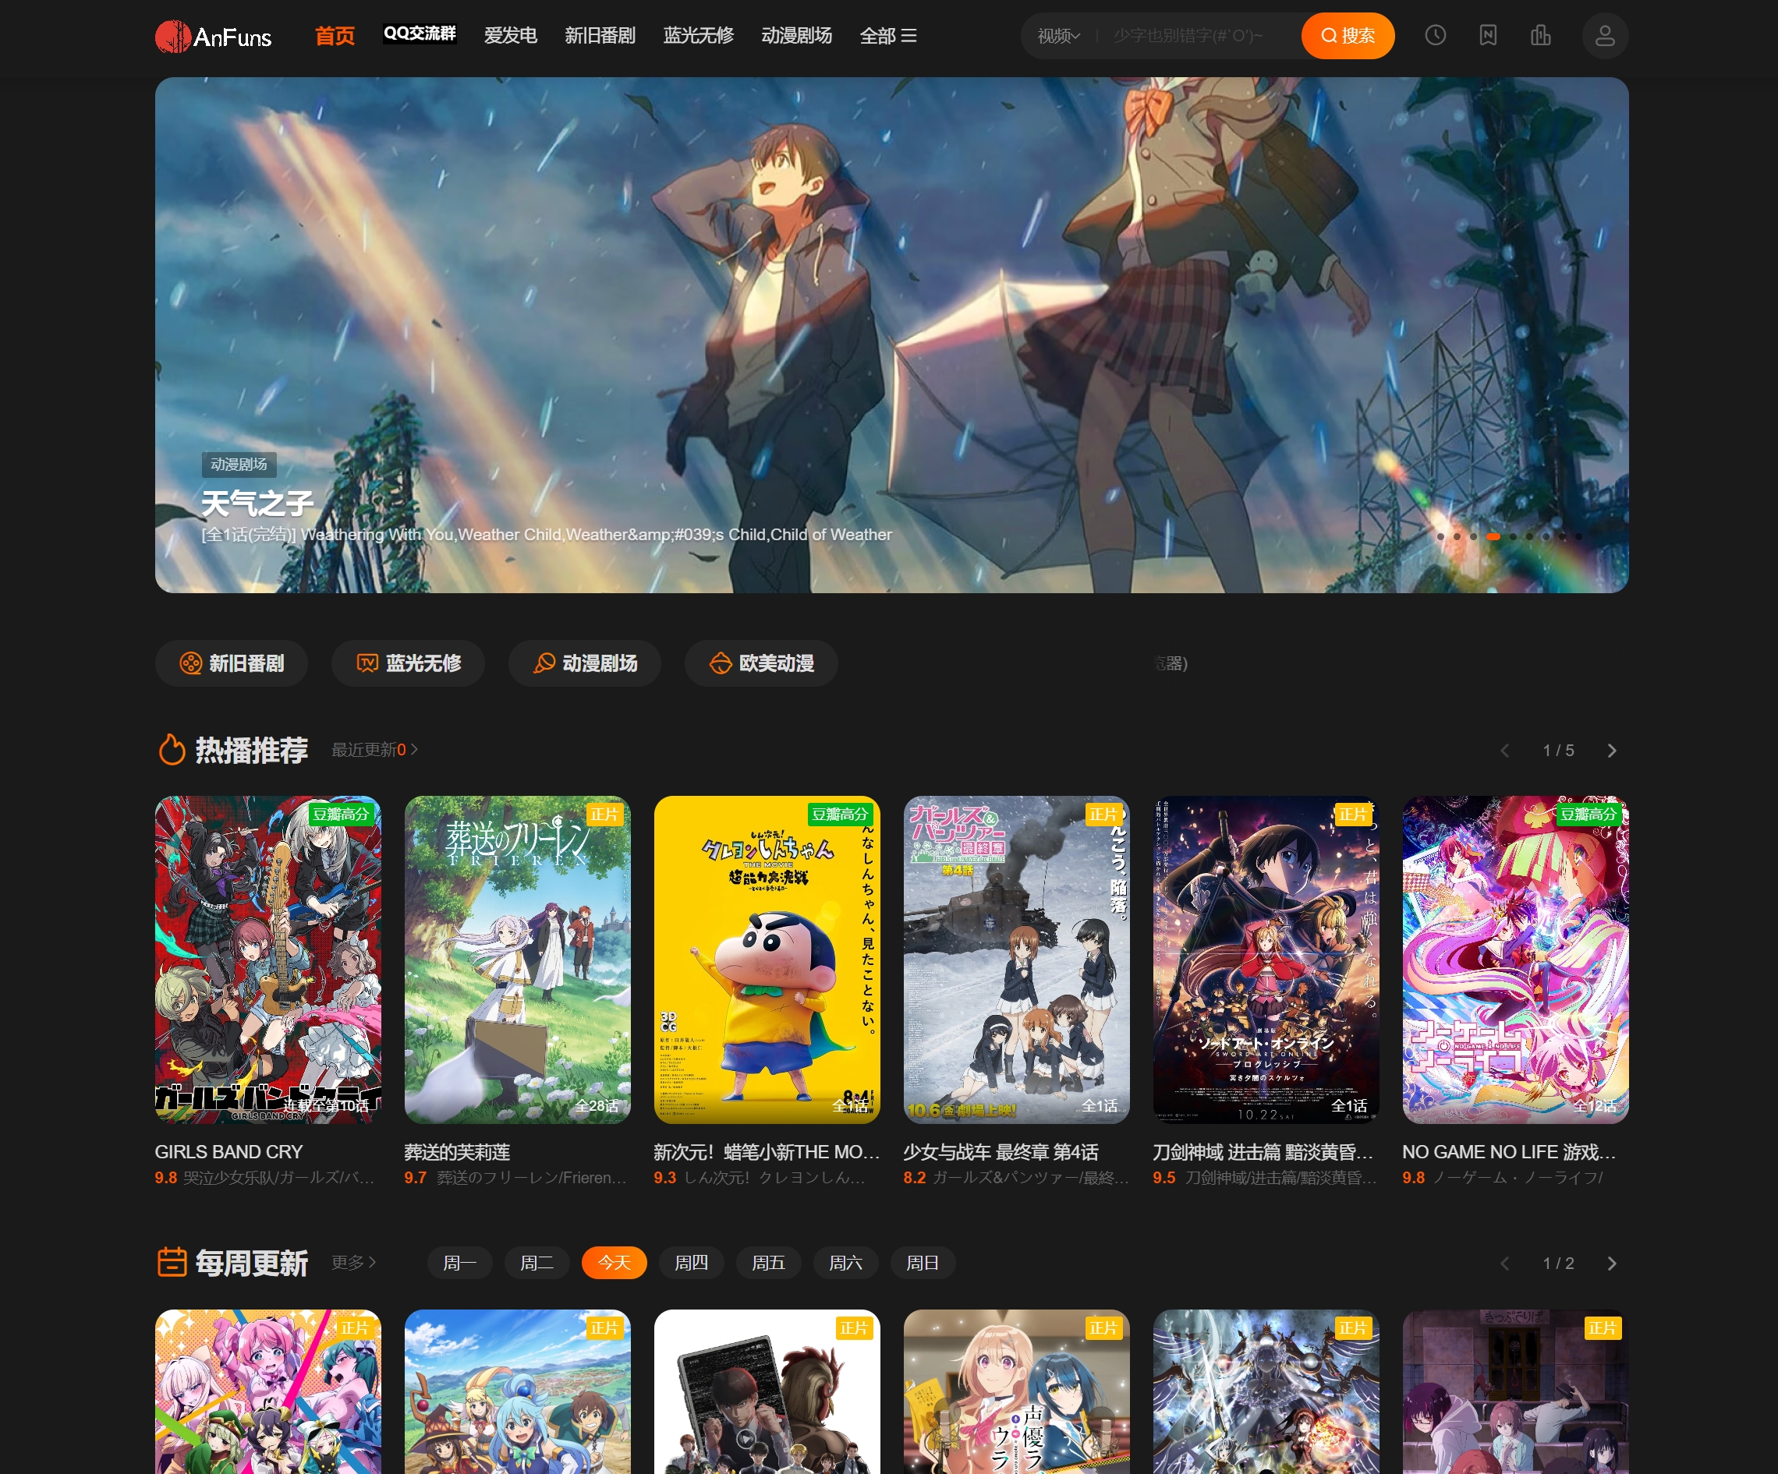
Task: Click 豆瓣高分 badge on GIRLS BAND CRY
Action: (x=342, y=814)
